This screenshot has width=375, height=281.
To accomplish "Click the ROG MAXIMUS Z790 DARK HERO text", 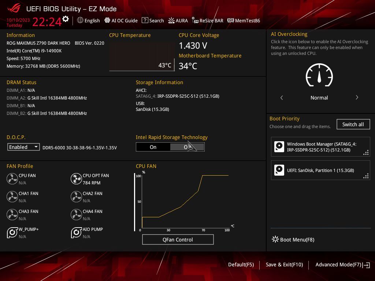I will click(38, 43).
